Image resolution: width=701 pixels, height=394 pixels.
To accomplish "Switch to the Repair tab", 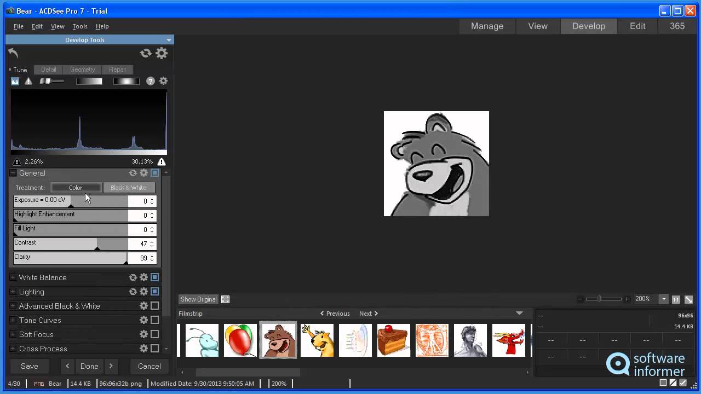I will click(x=117, y=69).
